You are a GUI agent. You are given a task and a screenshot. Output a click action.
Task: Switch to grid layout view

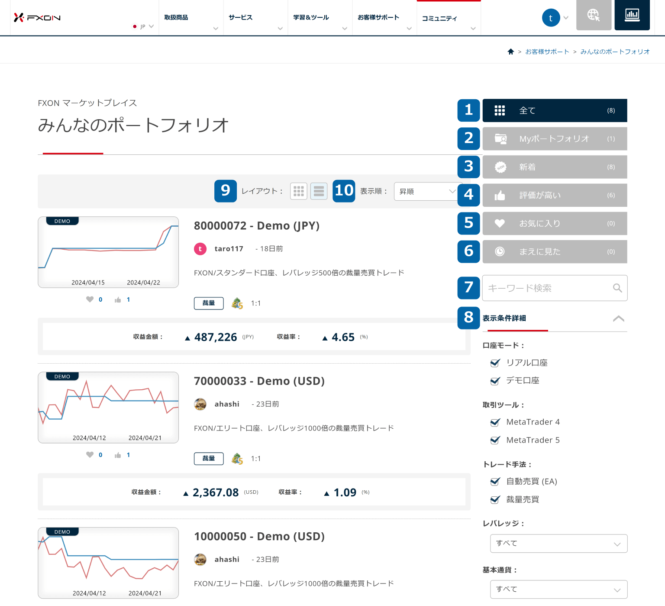[x=299, y=191]
